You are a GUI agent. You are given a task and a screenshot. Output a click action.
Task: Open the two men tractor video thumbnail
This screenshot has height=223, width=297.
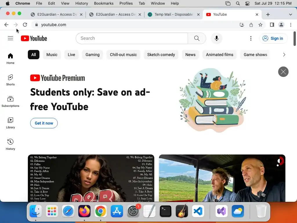pos(222,178)
